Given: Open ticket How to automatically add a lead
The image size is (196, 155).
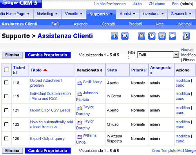Looking at the screenshot, I should tap(51, 124).
